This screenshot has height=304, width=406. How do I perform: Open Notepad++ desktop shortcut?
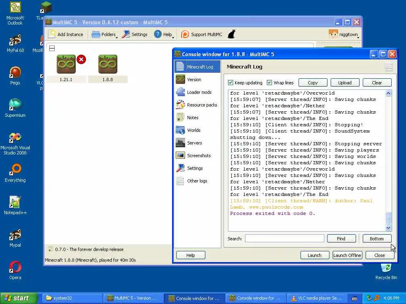tap(15, 205)
